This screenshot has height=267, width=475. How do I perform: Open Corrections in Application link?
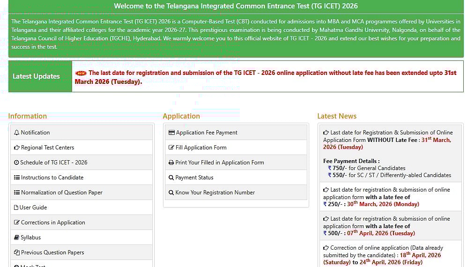click(53, 222)
